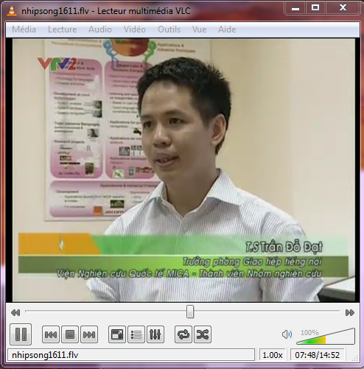Expand the Outils menu
364x369 pixels.
click(169, 29)
